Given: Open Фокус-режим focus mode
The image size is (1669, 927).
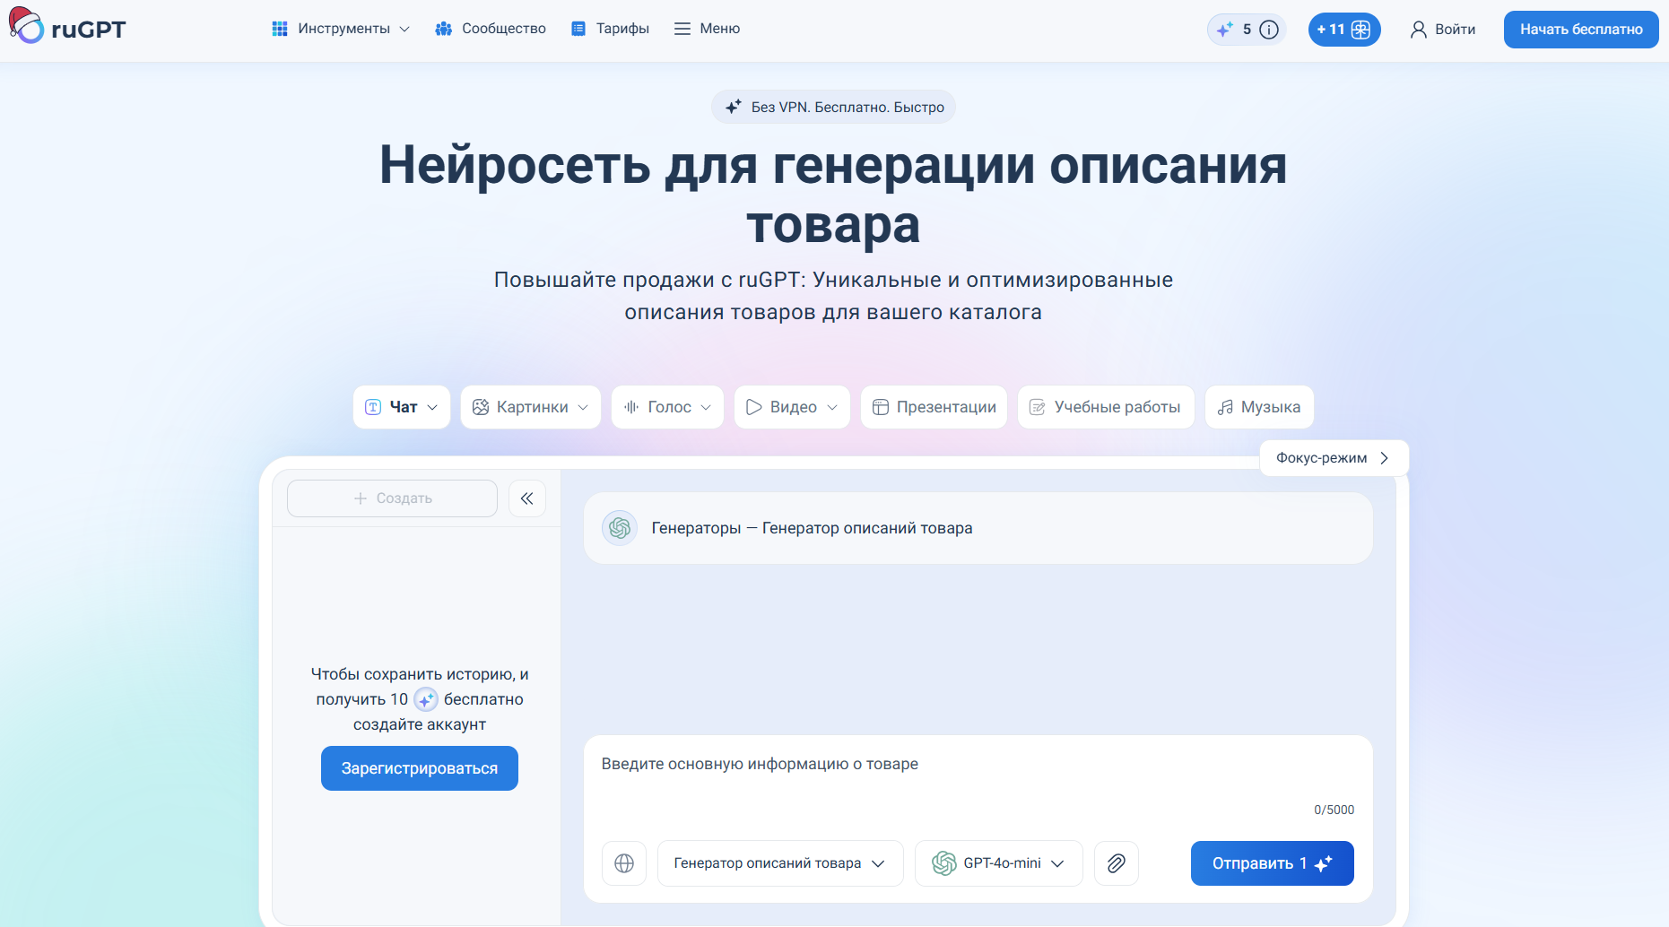Looking at the screenshot, I should [1333, 458].
